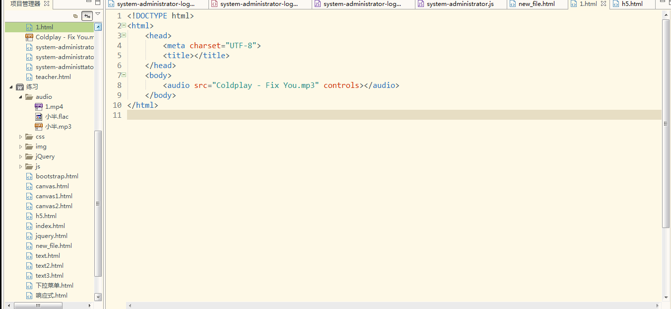Click the Coldplay - Fix You MP3 file icon
This screenshot has width=671, height=309.
[29, 37]
